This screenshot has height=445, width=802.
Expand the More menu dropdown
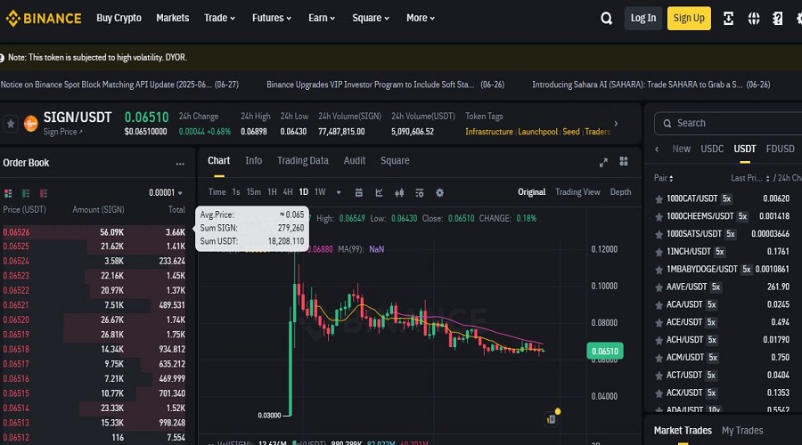click(x=421, y=18)
